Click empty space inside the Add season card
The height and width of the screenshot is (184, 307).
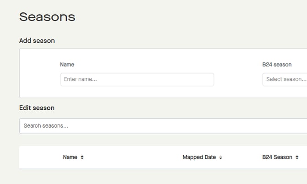[39, 73]
